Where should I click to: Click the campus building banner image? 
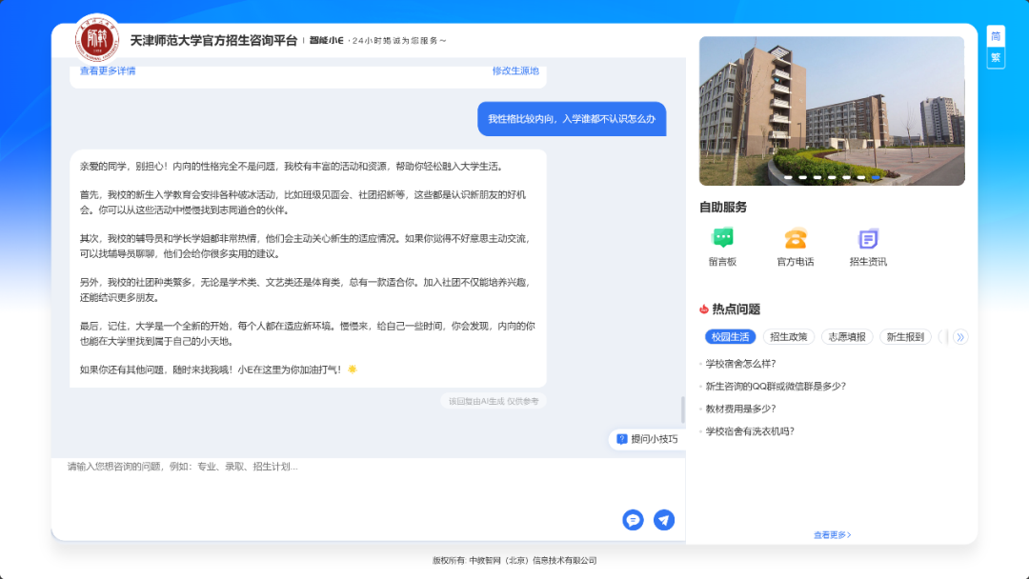(x=831, y=110)
